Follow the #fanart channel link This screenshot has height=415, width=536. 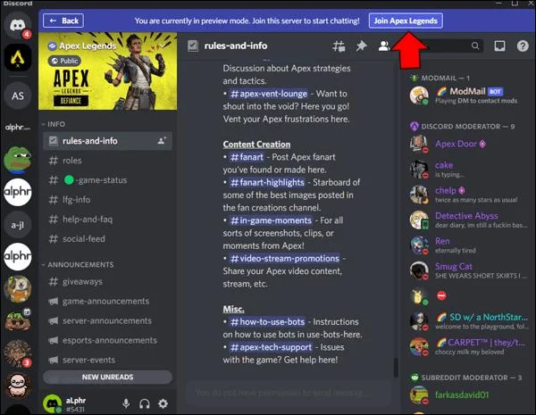(x=247, y=157)
